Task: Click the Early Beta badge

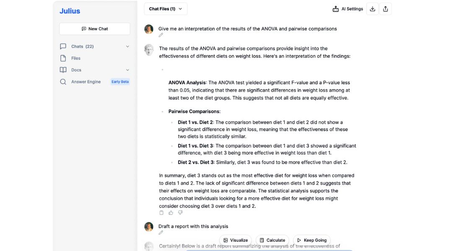Action: 120,82
